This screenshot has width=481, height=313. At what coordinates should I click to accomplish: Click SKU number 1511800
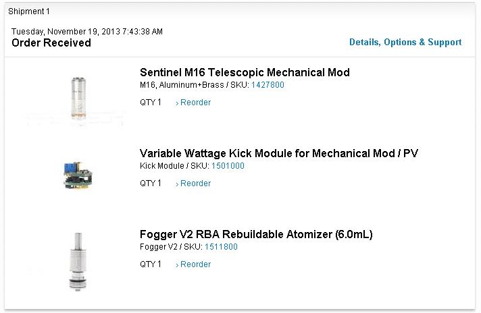(221, 247)
